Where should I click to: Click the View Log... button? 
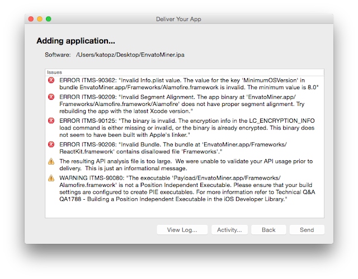(182, 229)
